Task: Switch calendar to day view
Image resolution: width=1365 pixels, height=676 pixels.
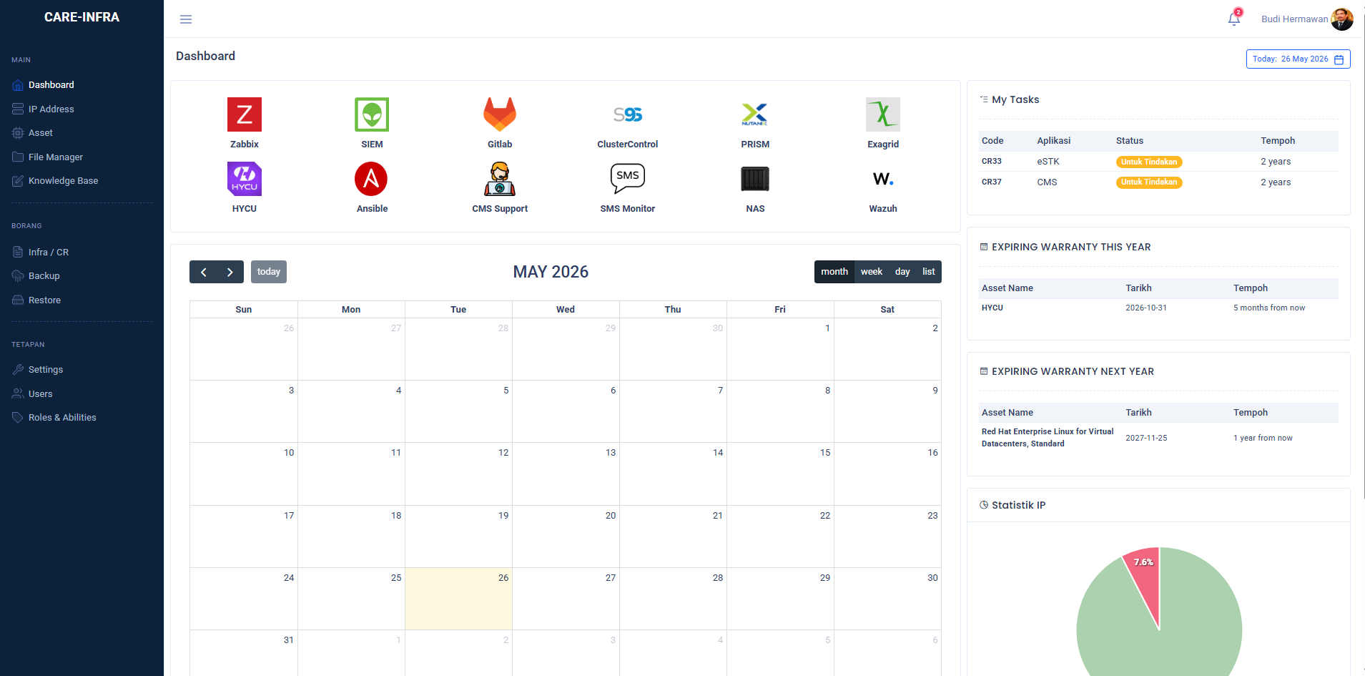Action: coord(902,272)
